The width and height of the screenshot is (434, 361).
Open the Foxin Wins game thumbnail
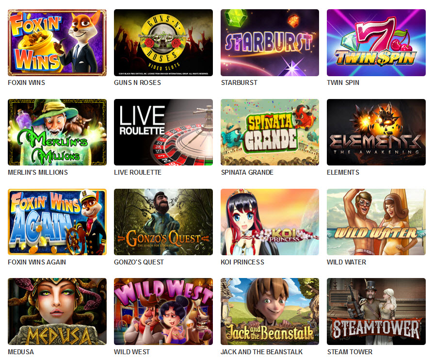(x=57, y=43)
